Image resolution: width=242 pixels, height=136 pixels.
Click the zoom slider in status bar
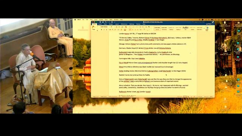tap(200, 97)
